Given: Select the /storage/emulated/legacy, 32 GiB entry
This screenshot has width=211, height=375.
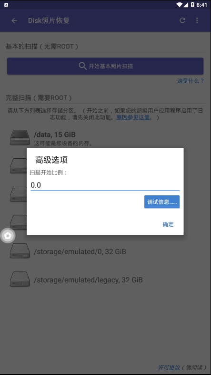Looking at the screenshot, I should pyautogui.click(x=106, y=279).
